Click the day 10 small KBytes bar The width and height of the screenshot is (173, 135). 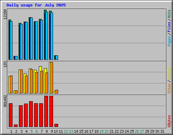(x=56, y=126)
